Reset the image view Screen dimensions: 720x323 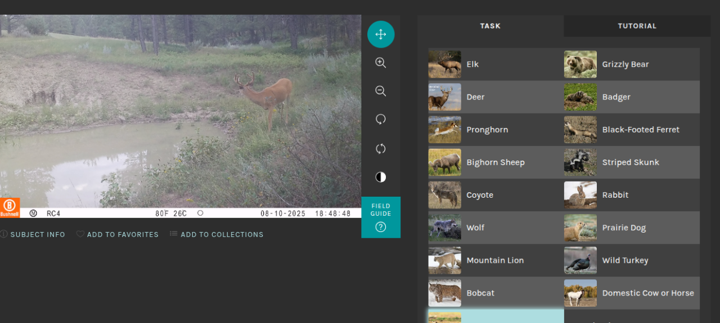(381, 148)
